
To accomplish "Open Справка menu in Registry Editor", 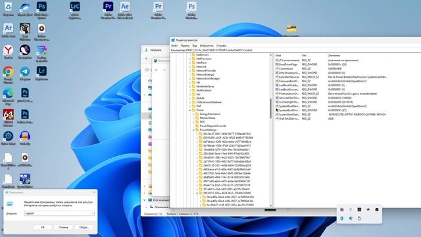I will point(222,45).
